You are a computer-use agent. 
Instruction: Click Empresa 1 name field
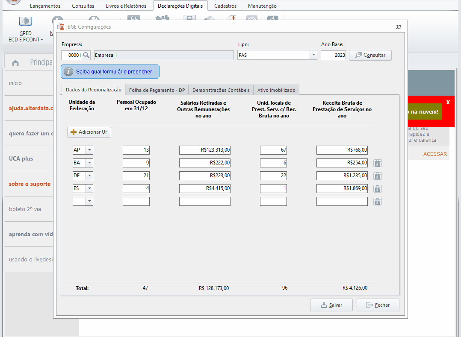tap(164, 55)
